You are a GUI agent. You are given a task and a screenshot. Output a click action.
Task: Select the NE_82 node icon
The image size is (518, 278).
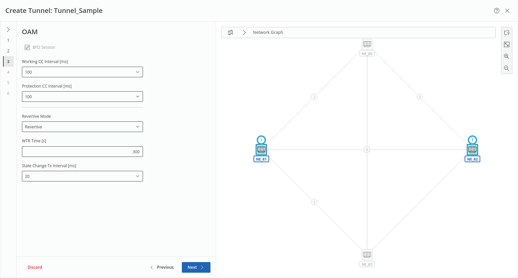tap(472, 150)
